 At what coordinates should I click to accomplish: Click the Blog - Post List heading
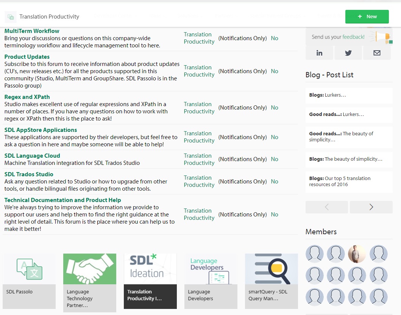click(x=329, y=75)
